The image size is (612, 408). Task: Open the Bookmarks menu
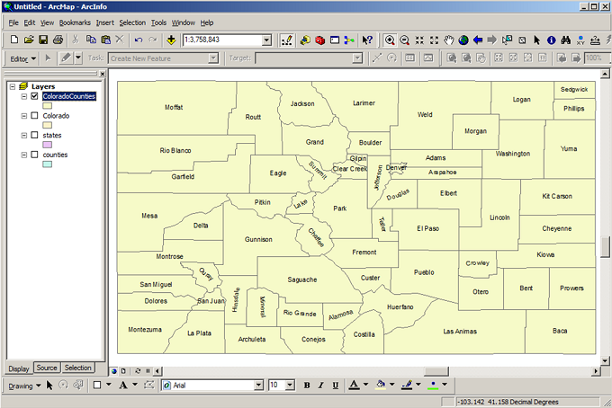click(75, 22)
